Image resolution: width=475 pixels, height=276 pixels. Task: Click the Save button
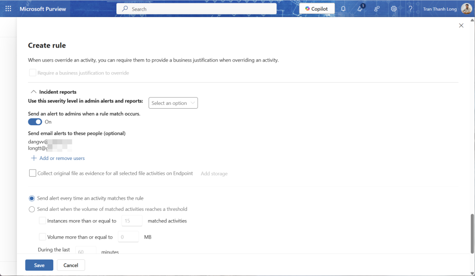click(39, 265)
